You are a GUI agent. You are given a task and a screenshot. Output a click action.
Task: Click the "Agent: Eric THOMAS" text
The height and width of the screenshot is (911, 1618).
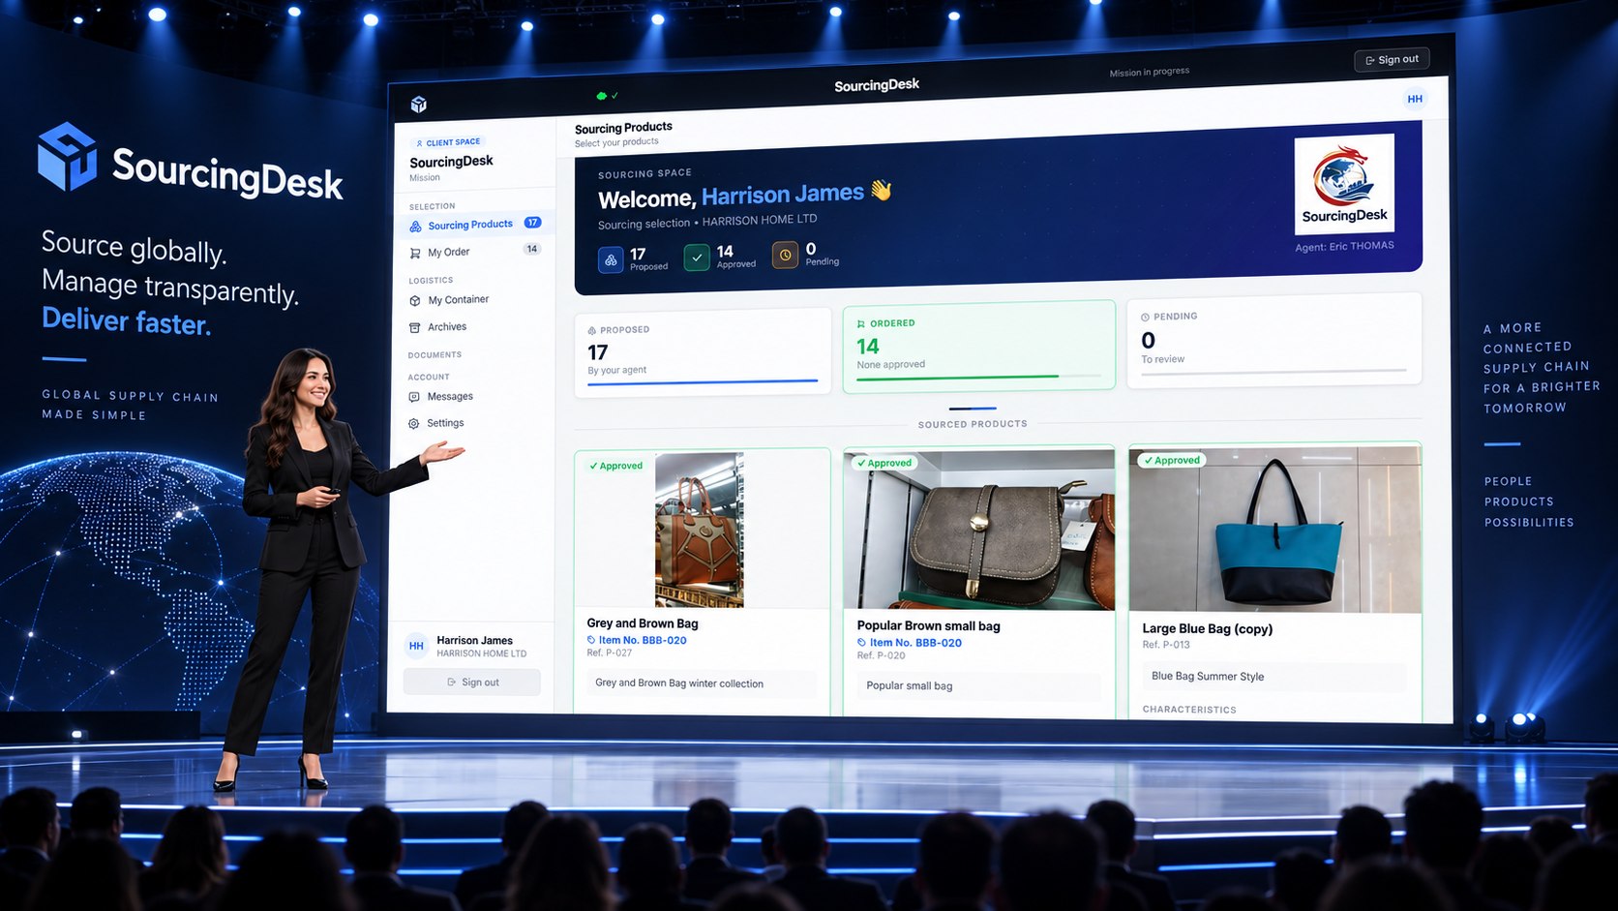[x=1345, y=247]
